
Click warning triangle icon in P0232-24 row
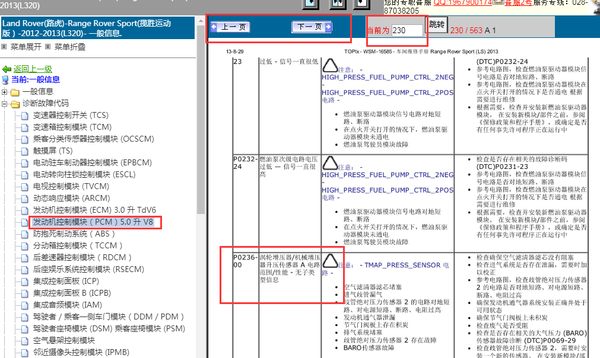330,163
